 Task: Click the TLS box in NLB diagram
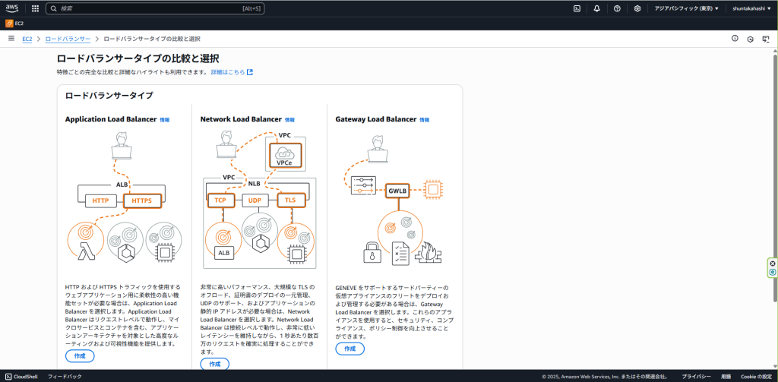pos(291,200)
